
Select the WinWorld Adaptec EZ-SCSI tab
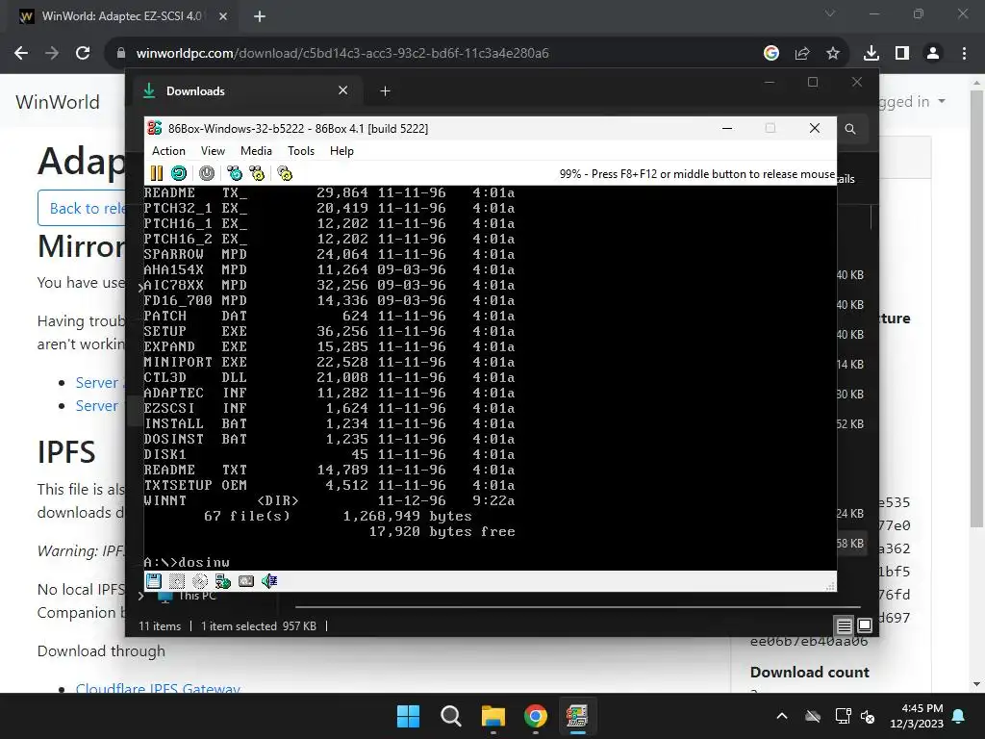point(122,16)
